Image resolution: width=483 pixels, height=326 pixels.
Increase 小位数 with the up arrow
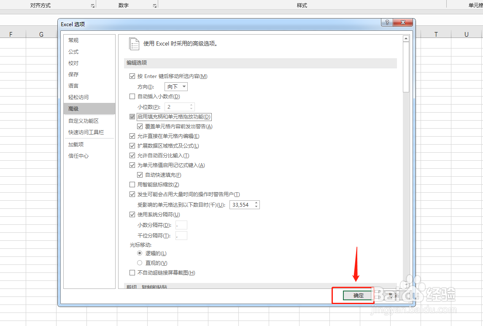191,105
